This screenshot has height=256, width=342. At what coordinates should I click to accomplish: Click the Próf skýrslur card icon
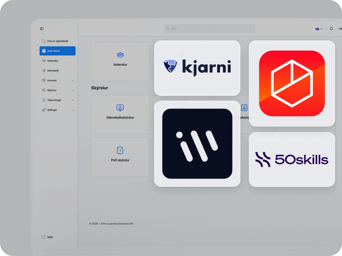pos(120,150)
